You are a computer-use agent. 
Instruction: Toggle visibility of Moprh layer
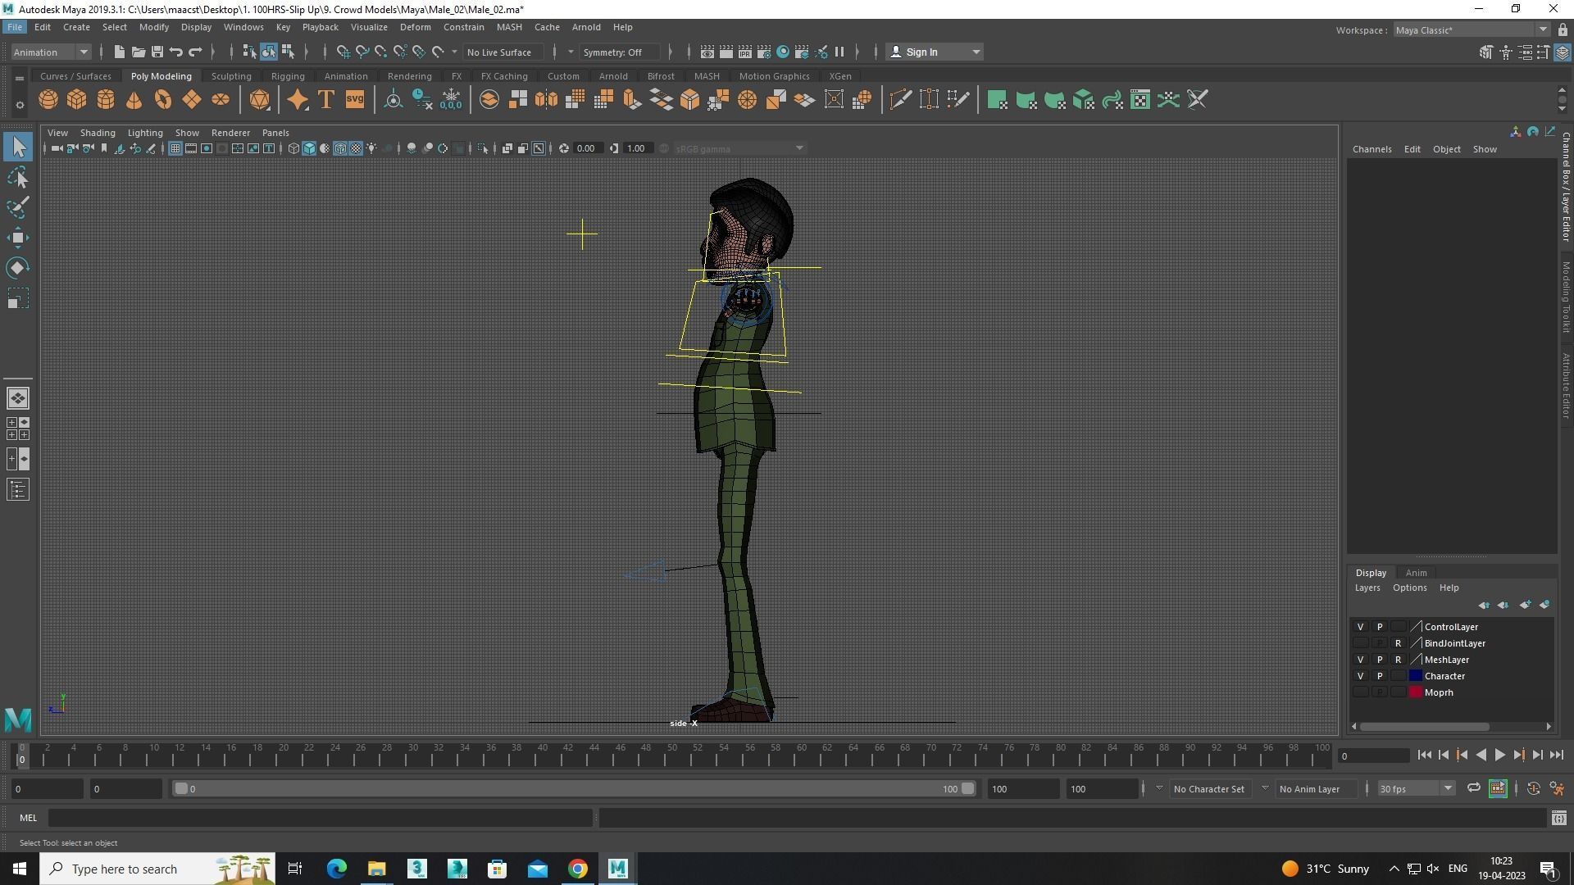click(1360, 692)
